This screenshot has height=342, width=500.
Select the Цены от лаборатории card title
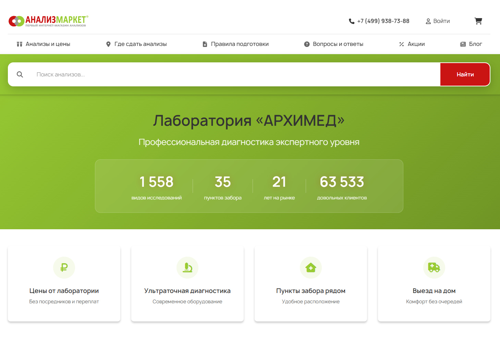coord(64,291)
